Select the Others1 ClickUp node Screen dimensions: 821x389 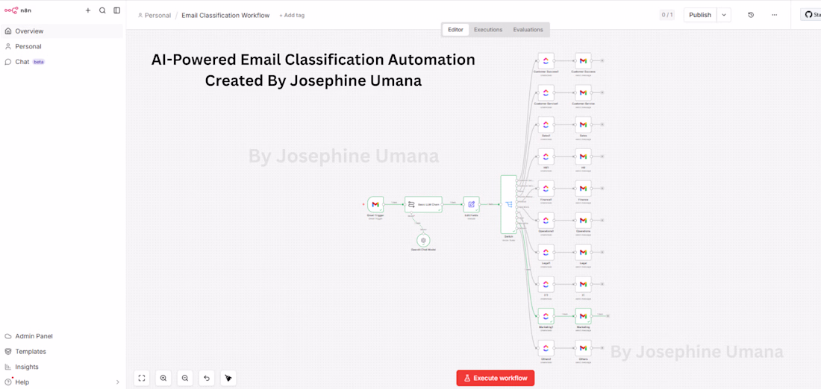tap(546, 348)
